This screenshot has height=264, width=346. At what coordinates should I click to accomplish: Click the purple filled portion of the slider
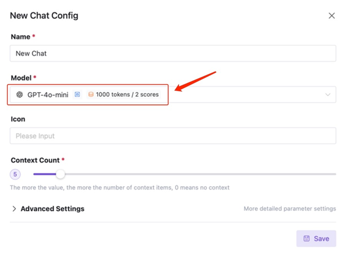[x=44, y=174]
